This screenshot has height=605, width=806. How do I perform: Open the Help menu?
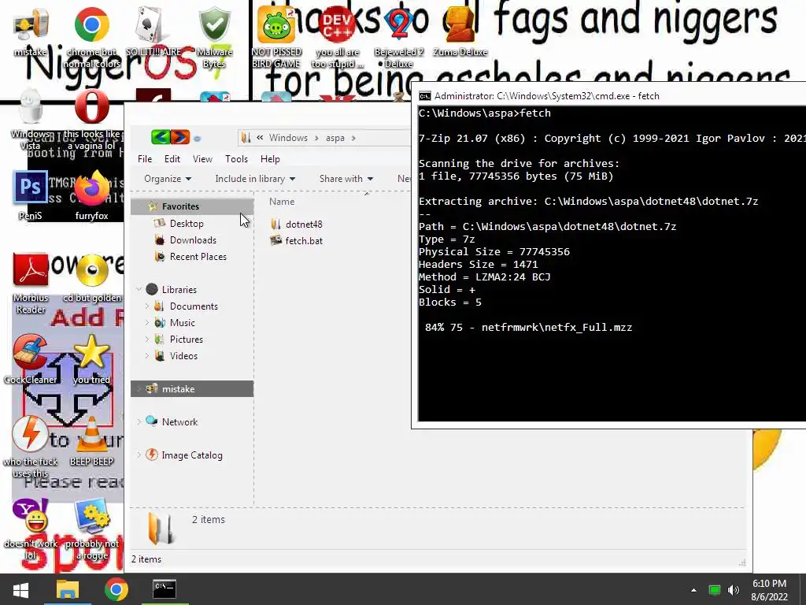(270, 159)
